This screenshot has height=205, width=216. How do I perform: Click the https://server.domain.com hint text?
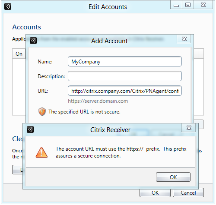98,101
